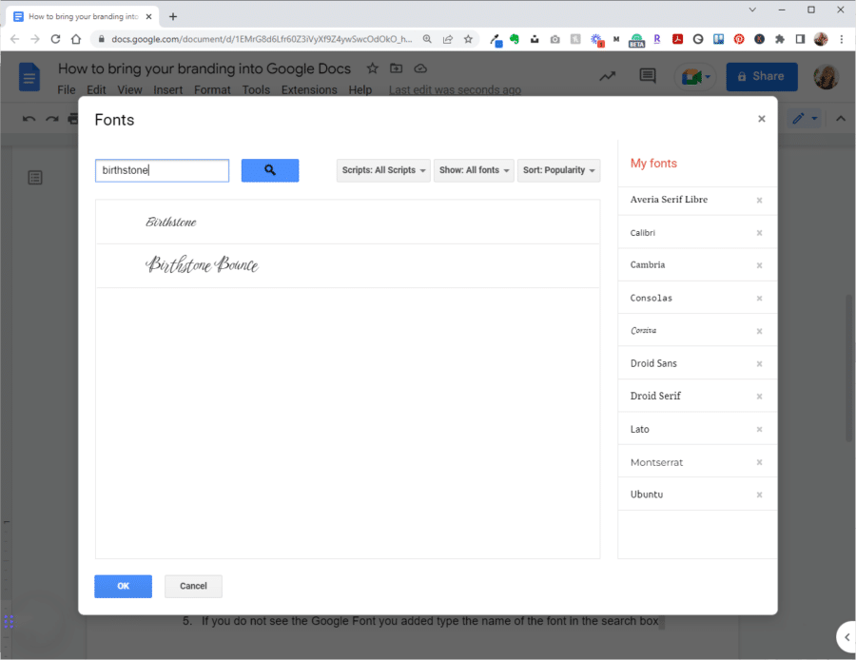Open the Extensions menu

click(308, 89)
